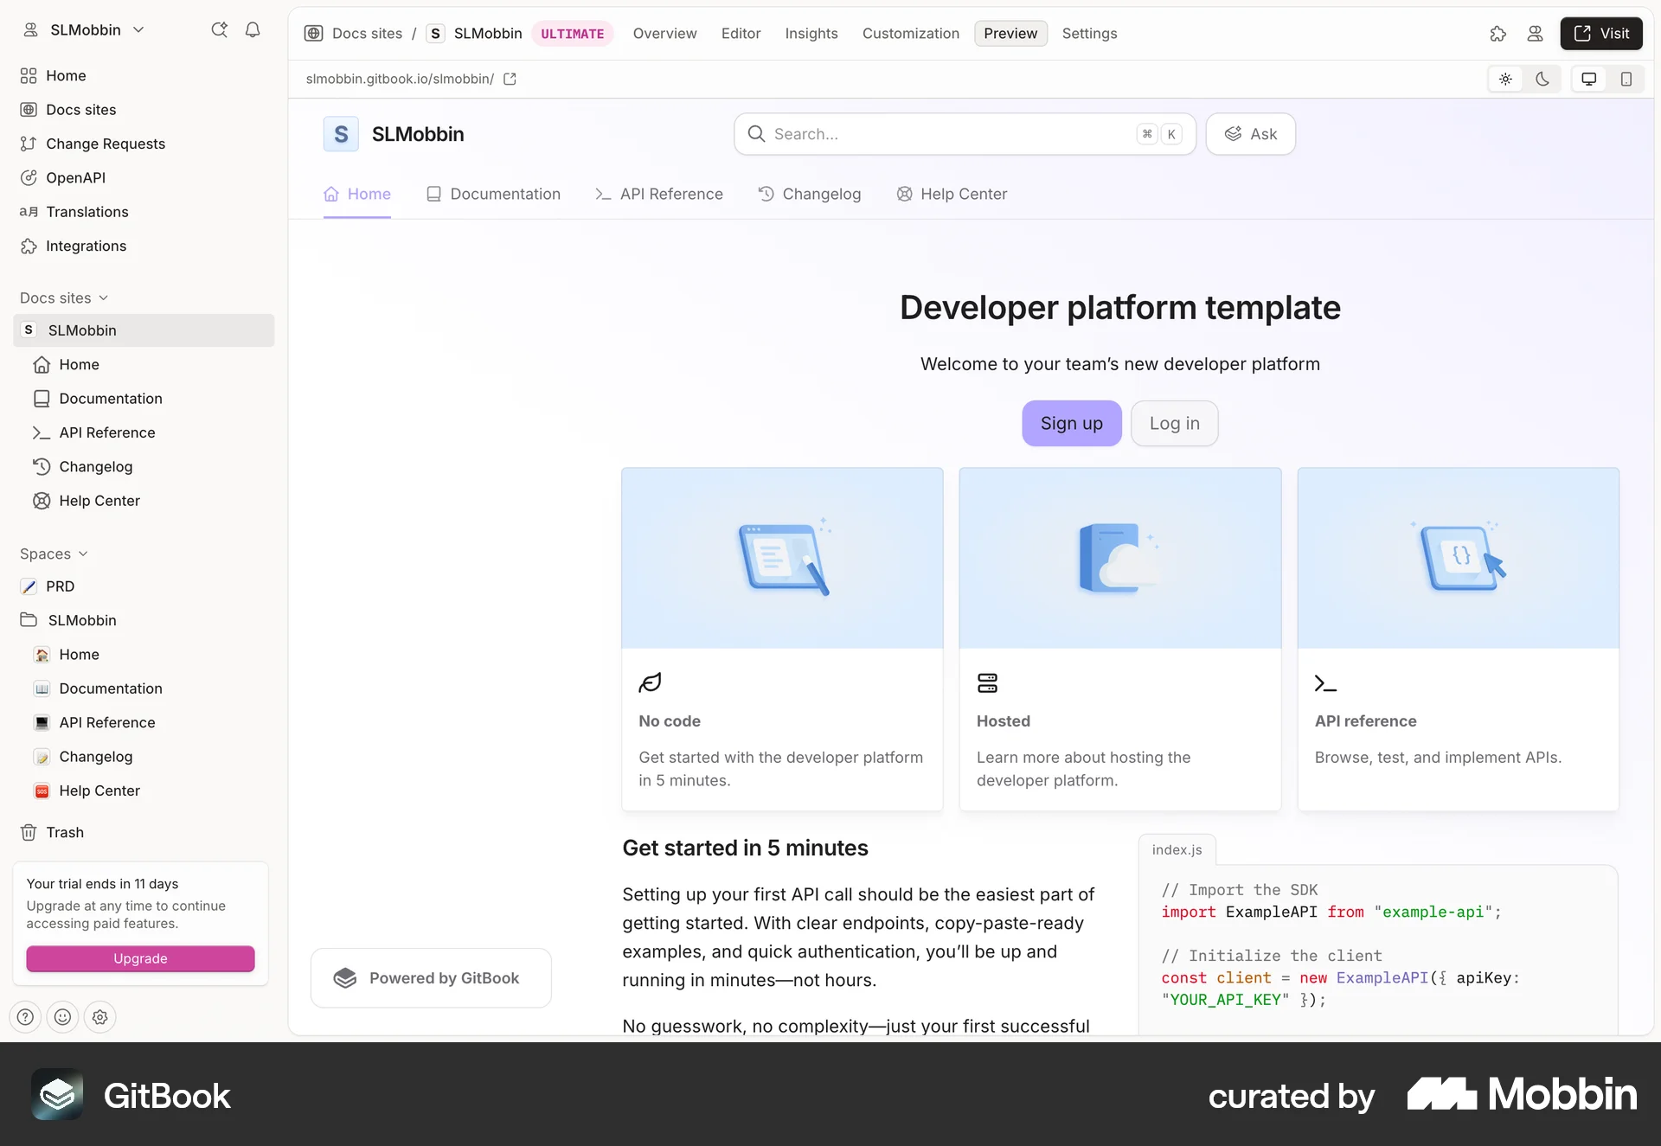
Task: Open Documentation tab in preview site
Action: (493, 195)
